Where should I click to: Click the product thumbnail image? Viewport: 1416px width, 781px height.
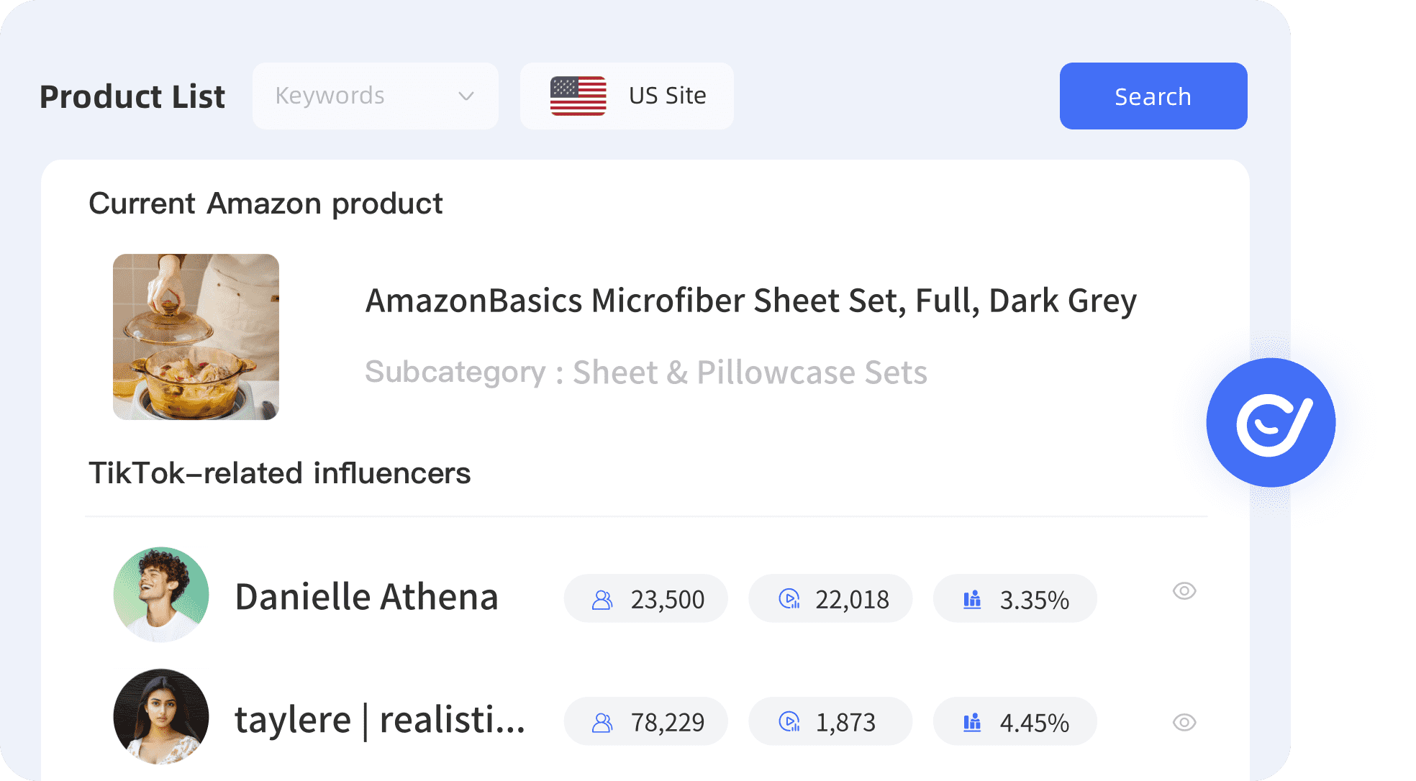[x=196, y=337]
